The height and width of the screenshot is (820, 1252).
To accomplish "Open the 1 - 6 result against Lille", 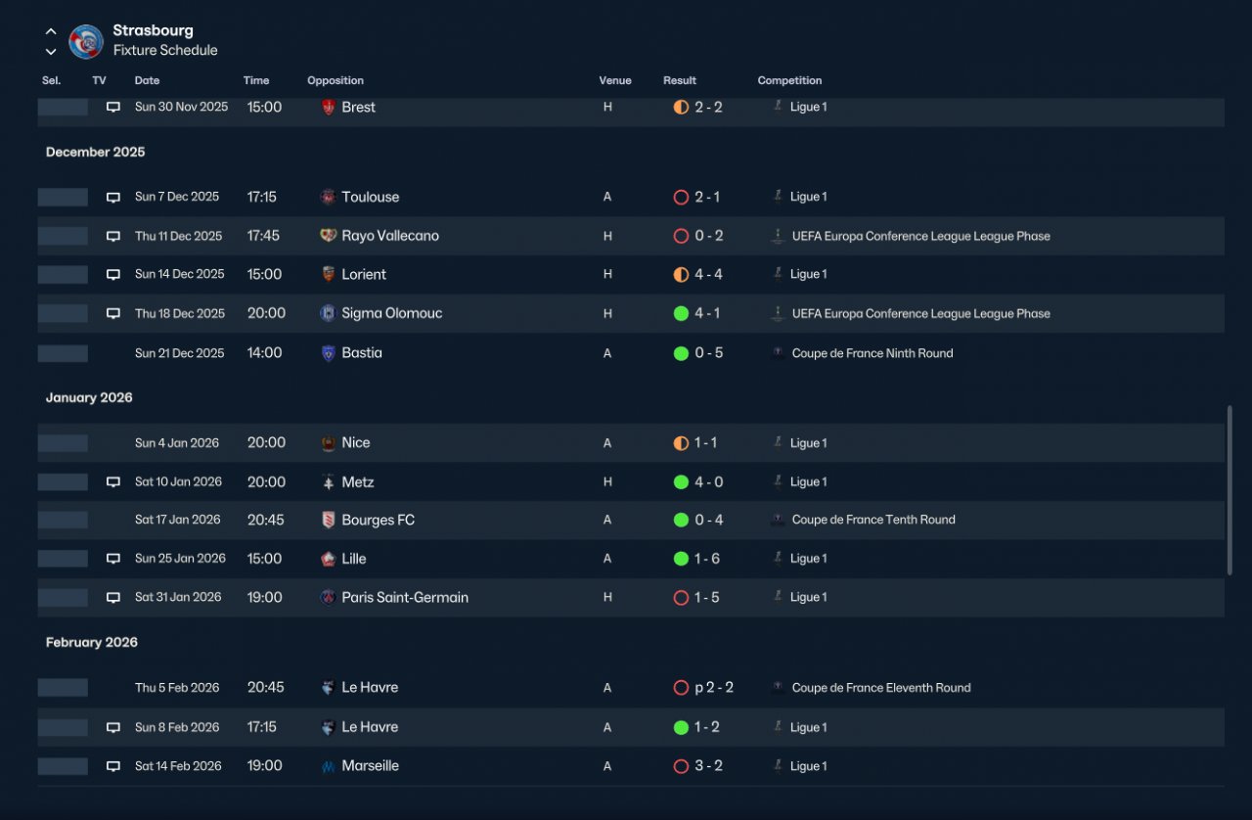I will pos(707,559).
